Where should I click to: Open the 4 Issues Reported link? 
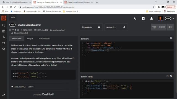(20, 33)
